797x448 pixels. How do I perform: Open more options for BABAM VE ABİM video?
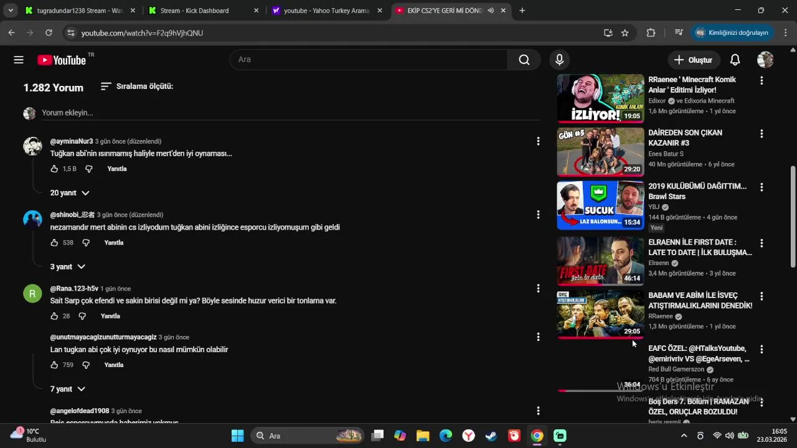coord(761,296)
